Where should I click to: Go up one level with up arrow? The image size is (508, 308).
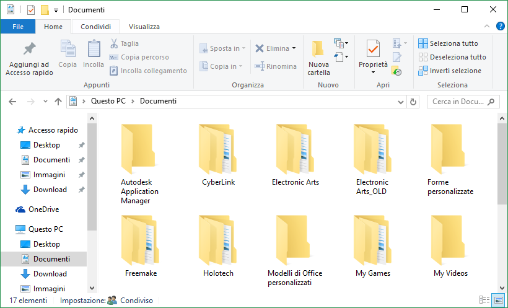click(58, 102)
